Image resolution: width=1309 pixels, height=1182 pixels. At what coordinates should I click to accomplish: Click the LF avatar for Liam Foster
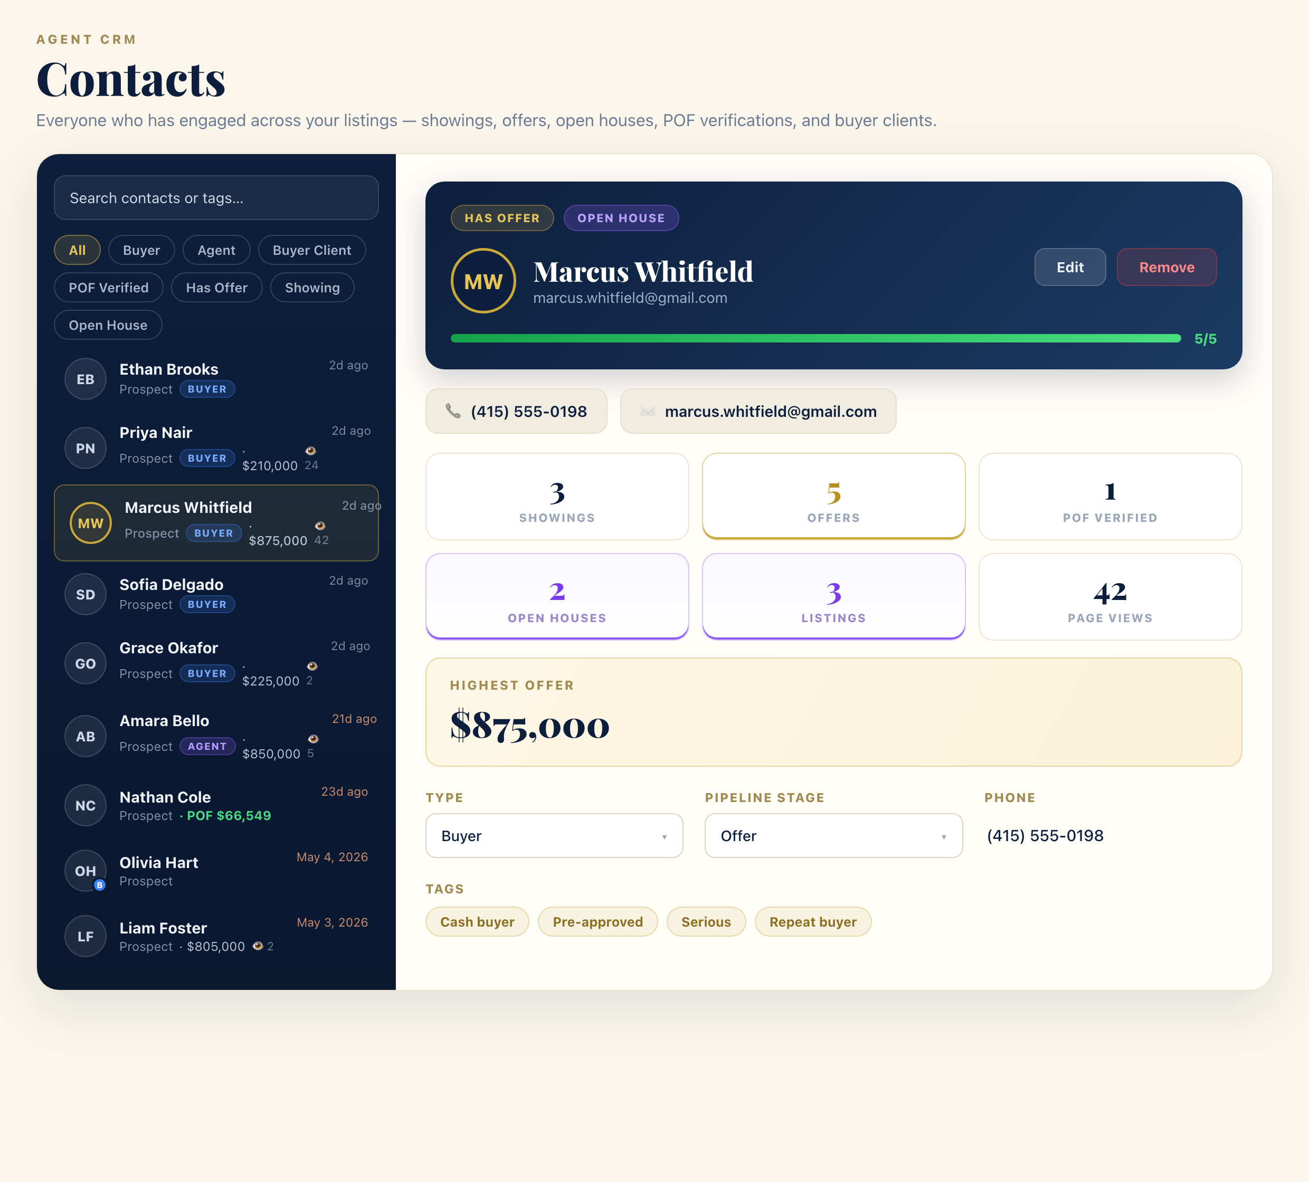click(85, 936)
